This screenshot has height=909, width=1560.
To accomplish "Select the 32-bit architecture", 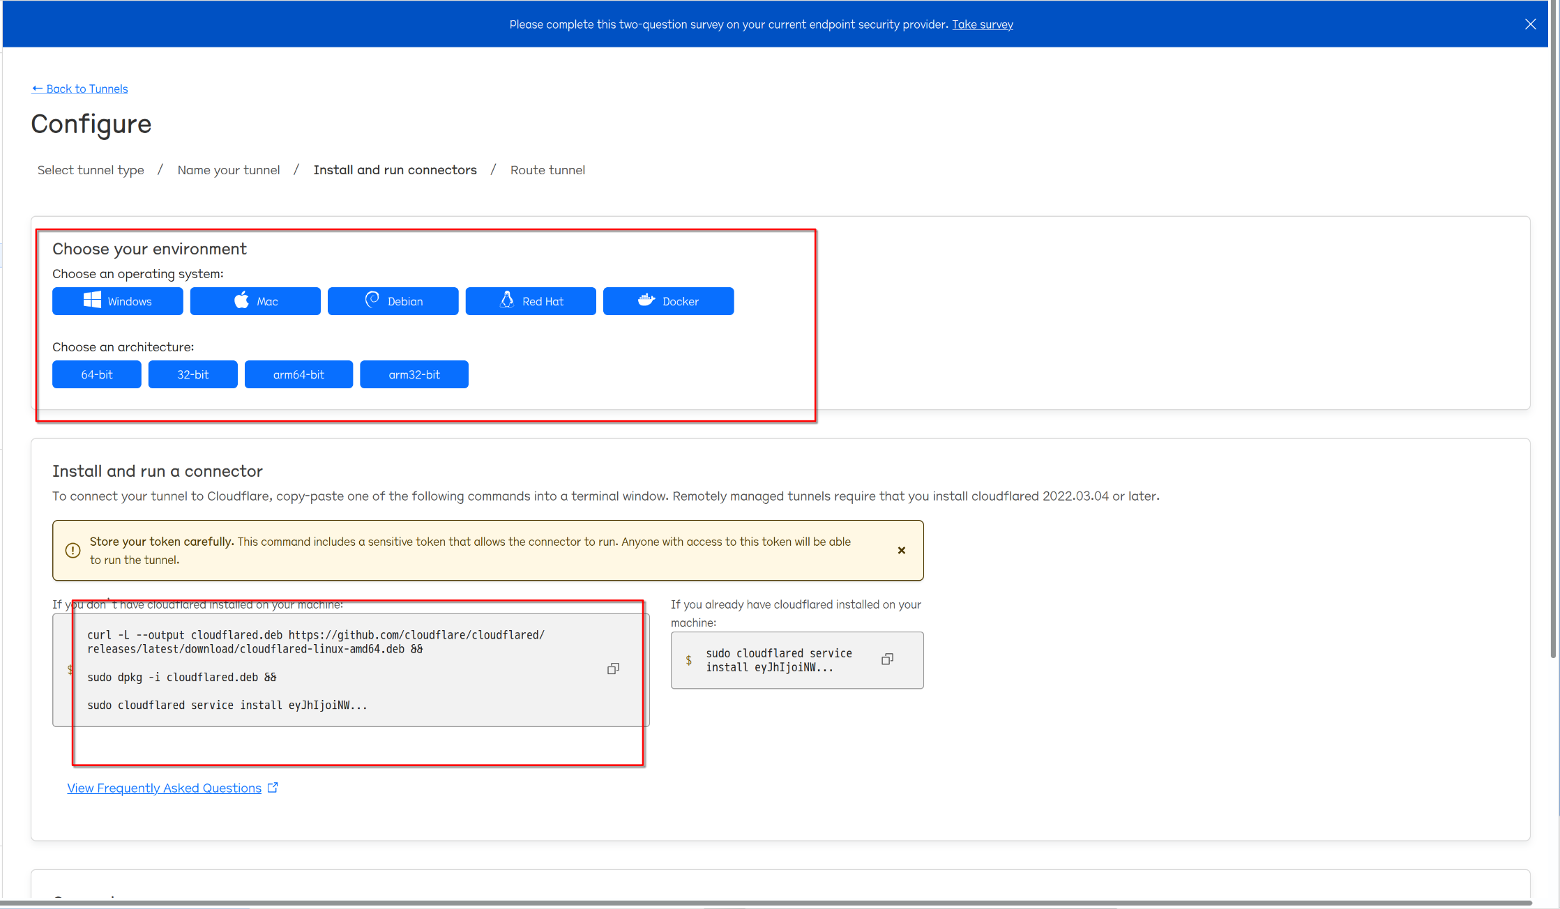I will pos(192,374).
